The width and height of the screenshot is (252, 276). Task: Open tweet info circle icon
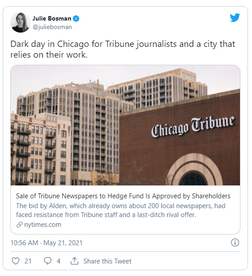(x=235, y=243)
